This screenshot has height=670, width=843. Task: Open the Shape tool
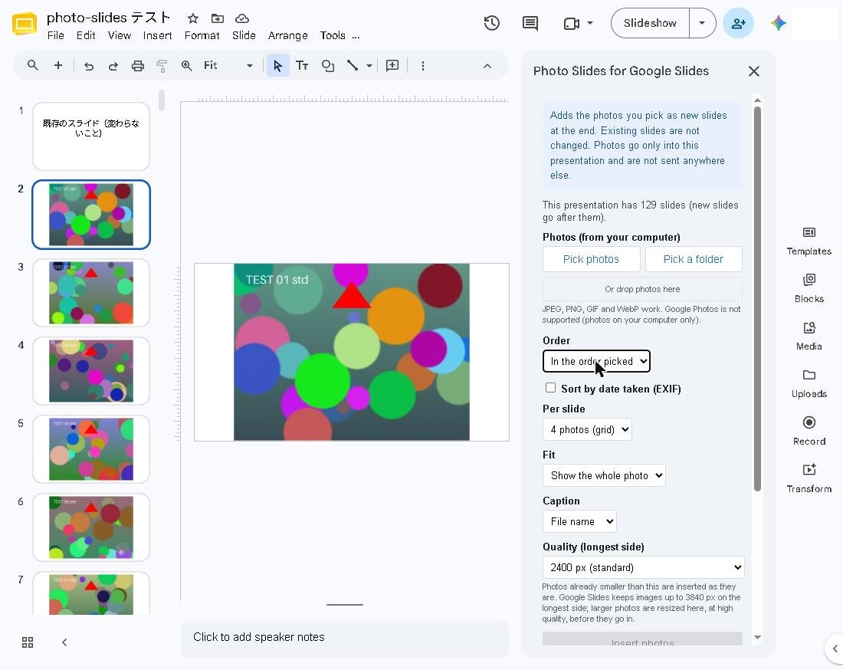coord(327,66)
